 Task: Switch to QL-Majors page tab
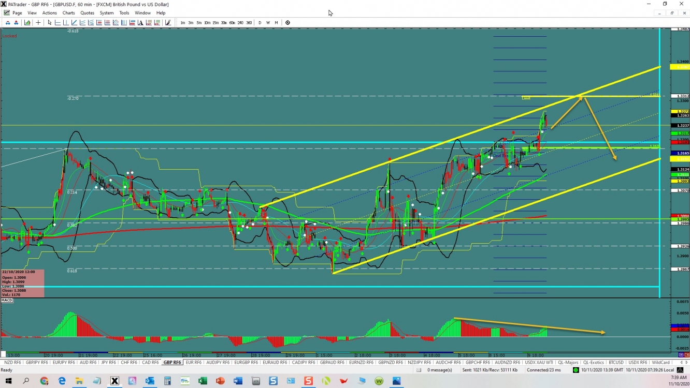pos(568,363)
